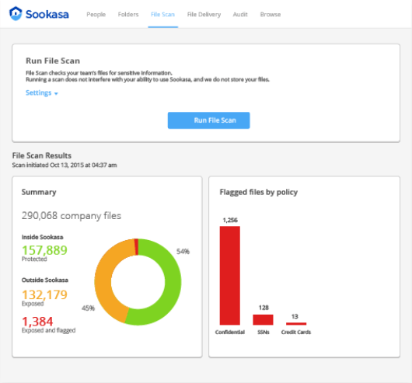
Task: Click the Inside Sookasa label
Action: 42,237
